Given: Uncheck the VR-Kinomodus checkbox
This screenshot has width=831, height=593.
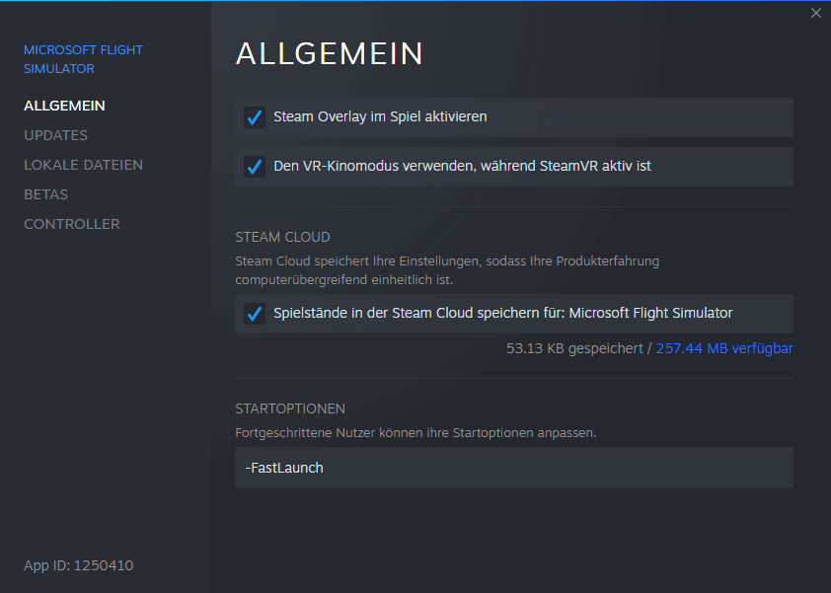Looking at the screenshot, I should tap(255, 167).
